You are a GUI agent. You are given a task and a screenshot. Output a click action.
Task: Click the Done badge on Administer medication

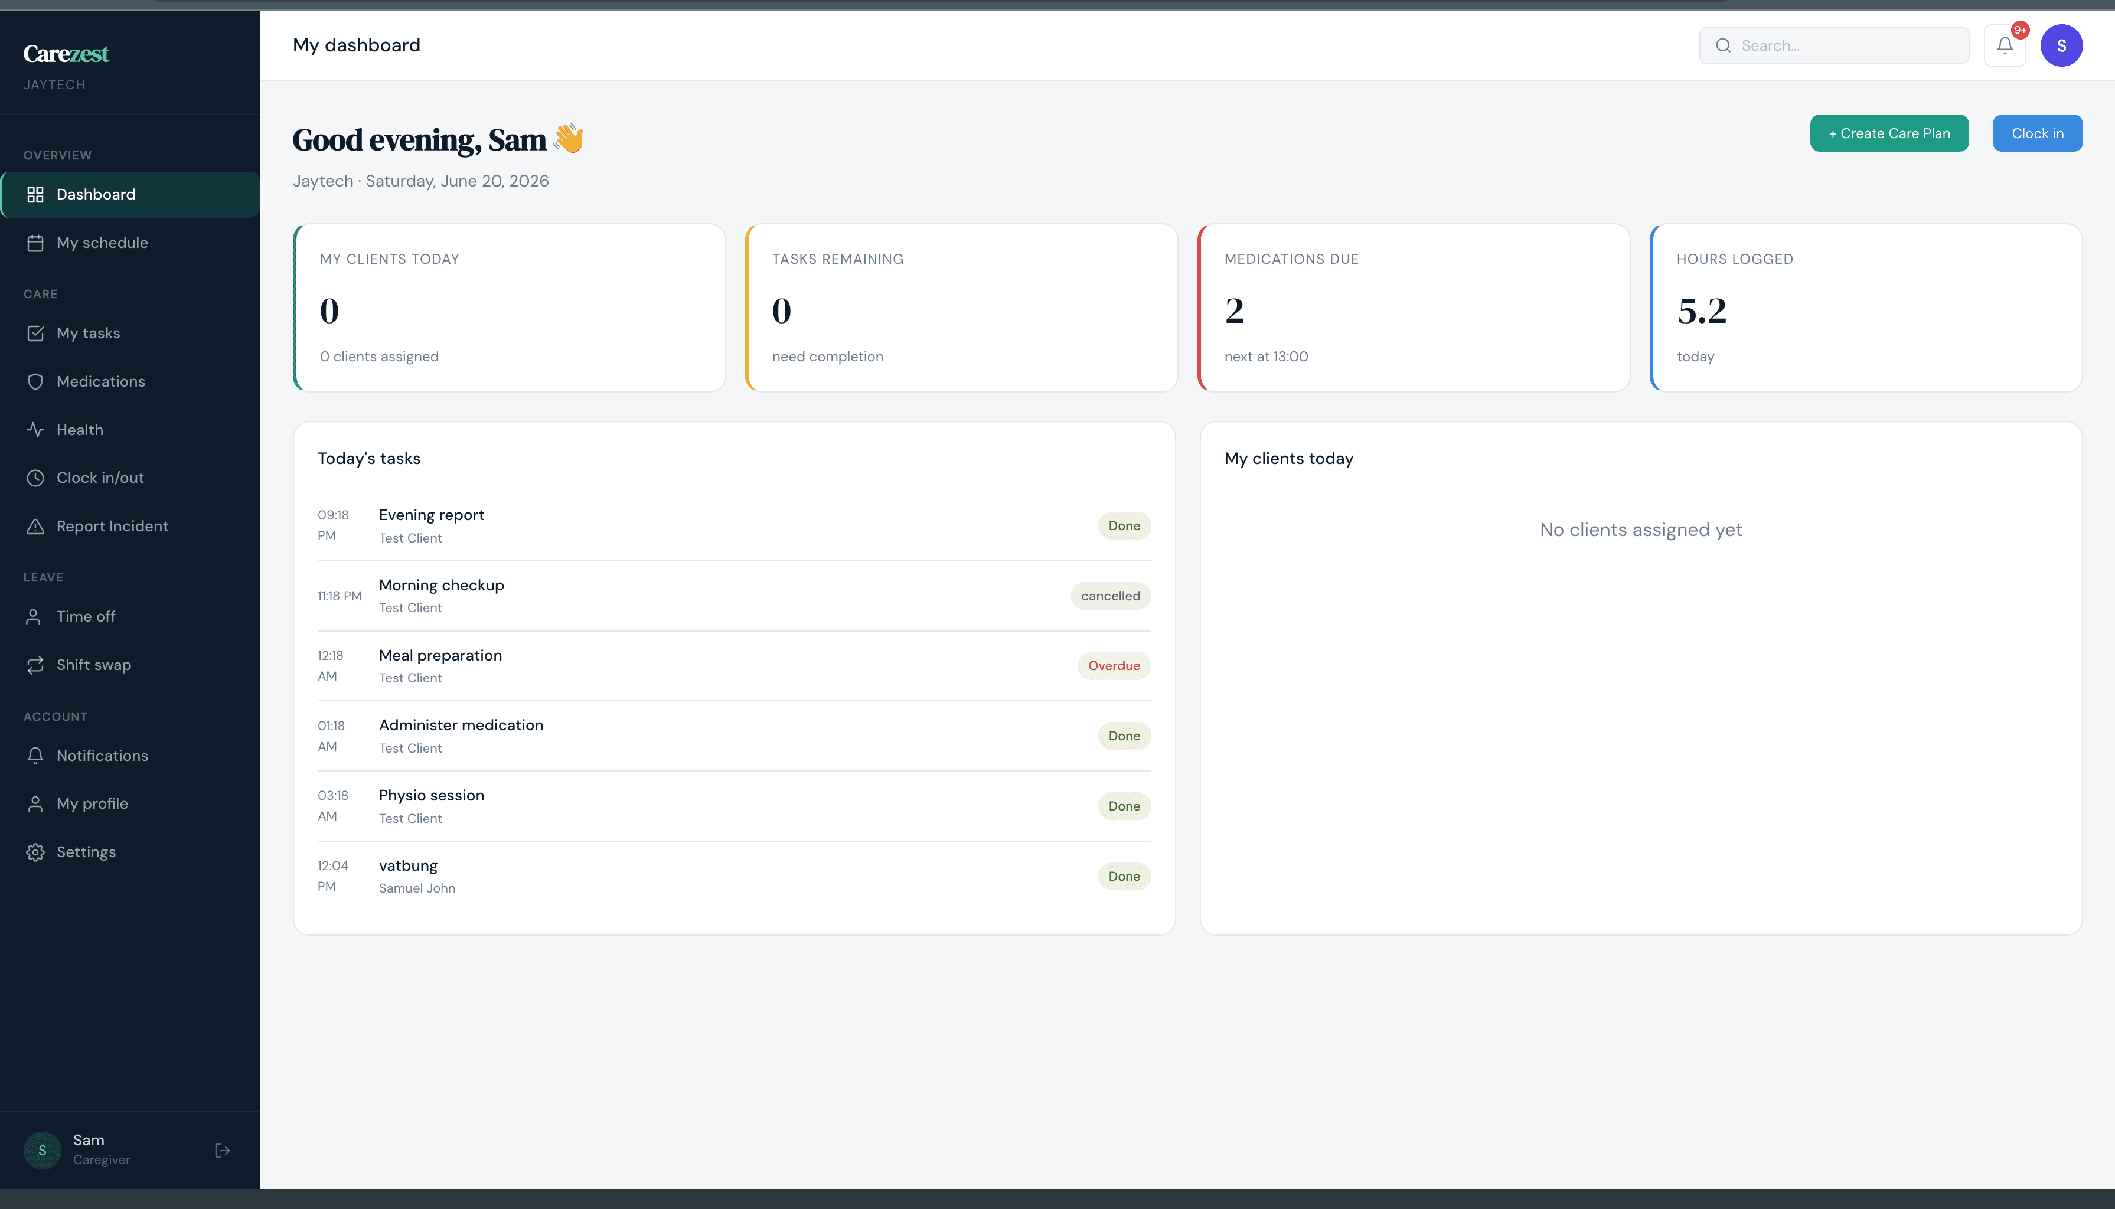pyautogui.click(x=1124, y=736)
